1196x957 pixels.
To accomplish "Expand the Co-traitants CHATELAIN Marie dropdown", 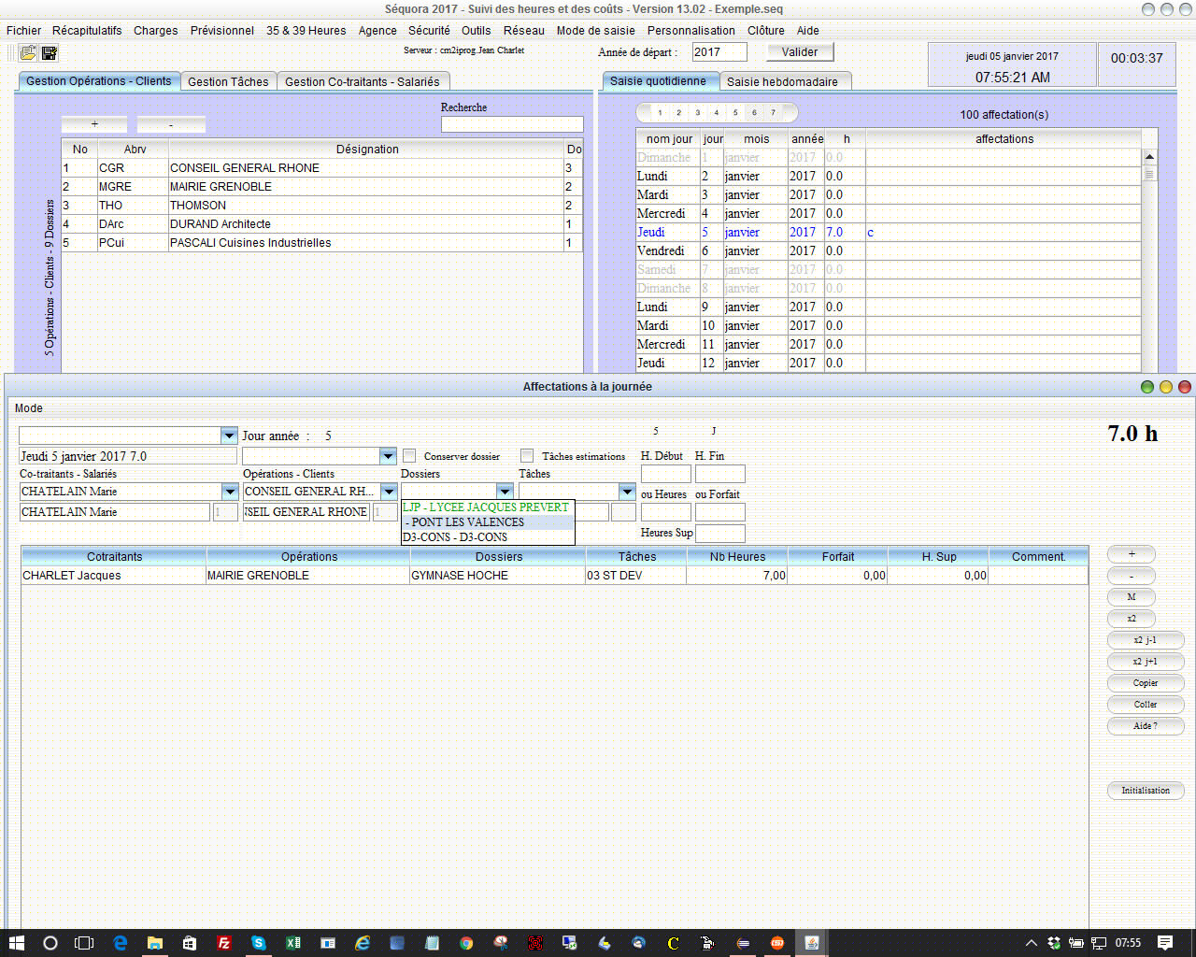I will click(230, 492).
